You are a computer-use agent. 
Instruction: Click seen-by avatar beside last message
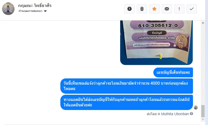(x=196, y=107)
